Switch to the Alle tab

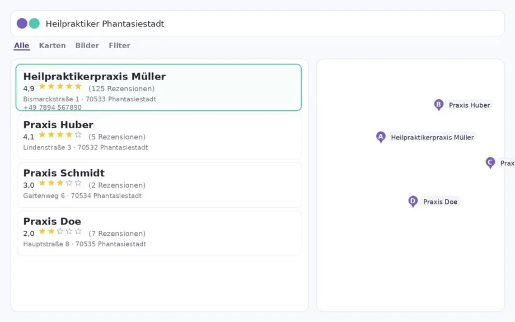coord(22,45)
